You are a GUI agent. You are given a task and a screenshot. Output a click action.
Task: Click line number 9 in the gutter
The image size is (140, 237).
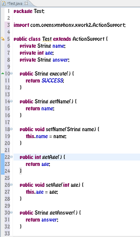(x=8, y=67)
